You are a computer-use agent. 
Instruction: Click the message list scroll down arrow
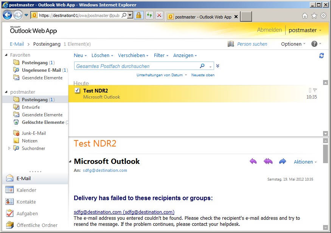pyautogui.click(x=325, y=134)
